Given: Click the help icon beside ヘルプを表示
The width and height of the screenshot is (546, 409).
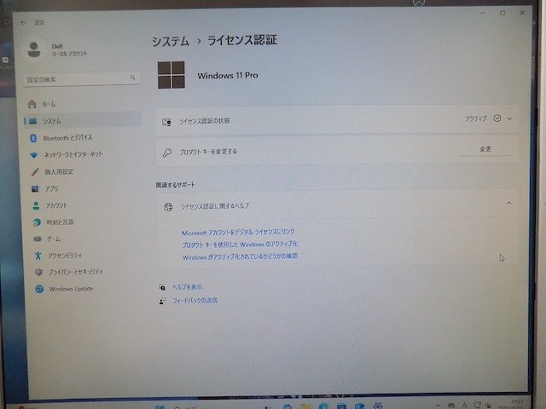Looking at the screenshot, I should (x=162, y=287).
